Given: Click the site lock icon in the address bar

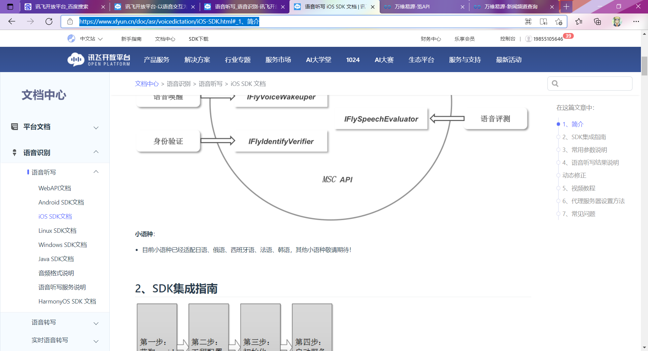Looking at the screenshot, I should [x=70, y=22].
